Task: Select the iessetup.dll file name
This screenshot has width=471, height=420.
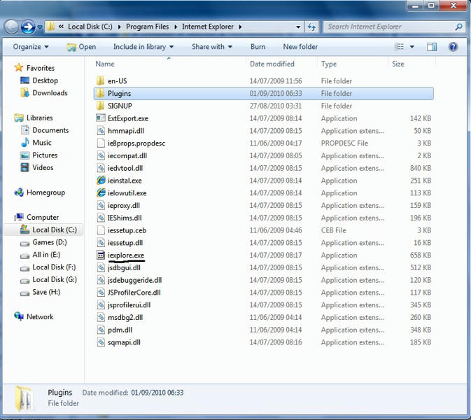Action: [x=125, y=242]
